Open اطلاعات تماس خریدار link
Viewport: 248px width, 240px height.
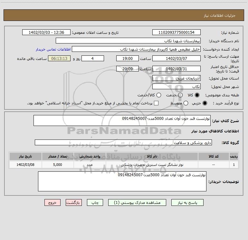click(53, 49)
